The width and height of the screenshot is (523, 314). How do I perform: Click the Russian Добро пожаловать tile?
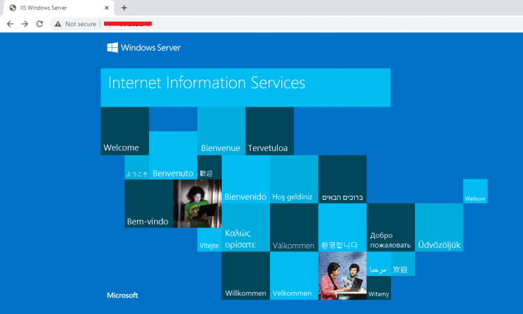(391, 227)
